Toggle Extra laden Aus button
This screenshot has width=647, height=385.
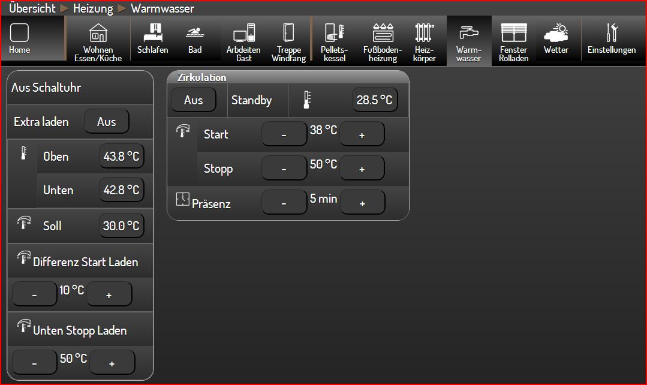(107, 122)
